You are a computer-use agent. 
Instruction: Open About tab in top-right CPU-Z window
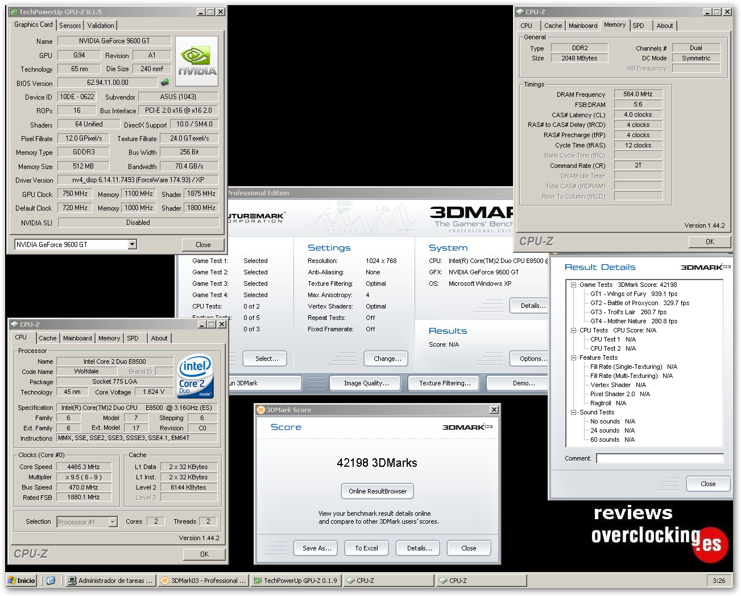click(x=665, y=26)
